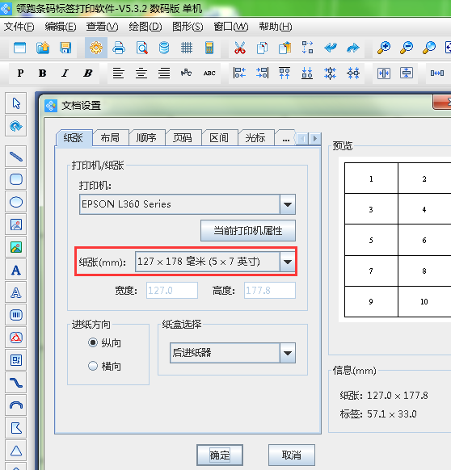This screenshot has height=470, width=451.
Task: Click the undo arrow icon
Action: click(x=331, y=48)
